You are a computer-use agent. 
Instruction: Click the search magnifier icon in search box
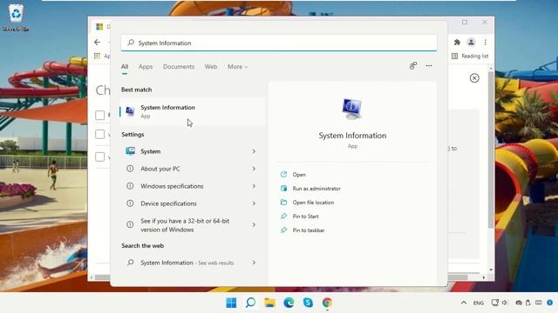[131, 43]
